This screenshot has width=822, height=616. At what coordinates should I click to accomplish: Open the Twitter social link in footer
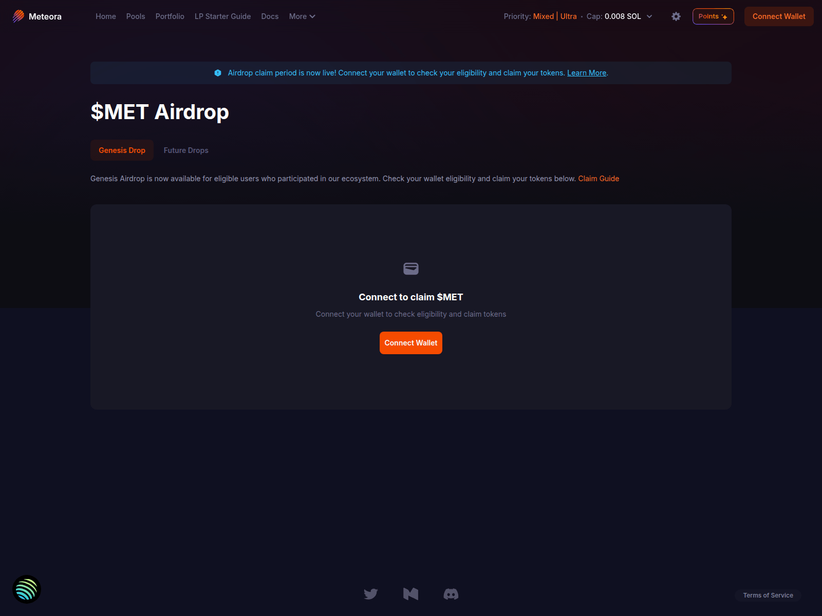point(370,594)
